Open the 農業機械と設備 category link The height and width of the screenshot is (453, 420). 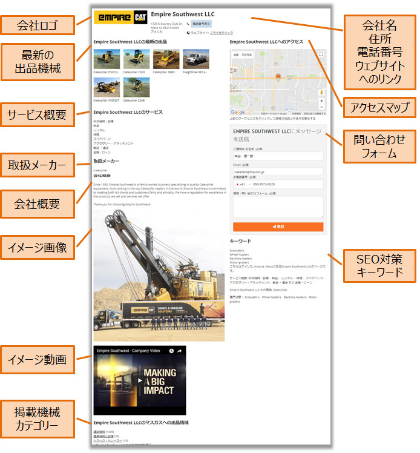tap(103, 436)
